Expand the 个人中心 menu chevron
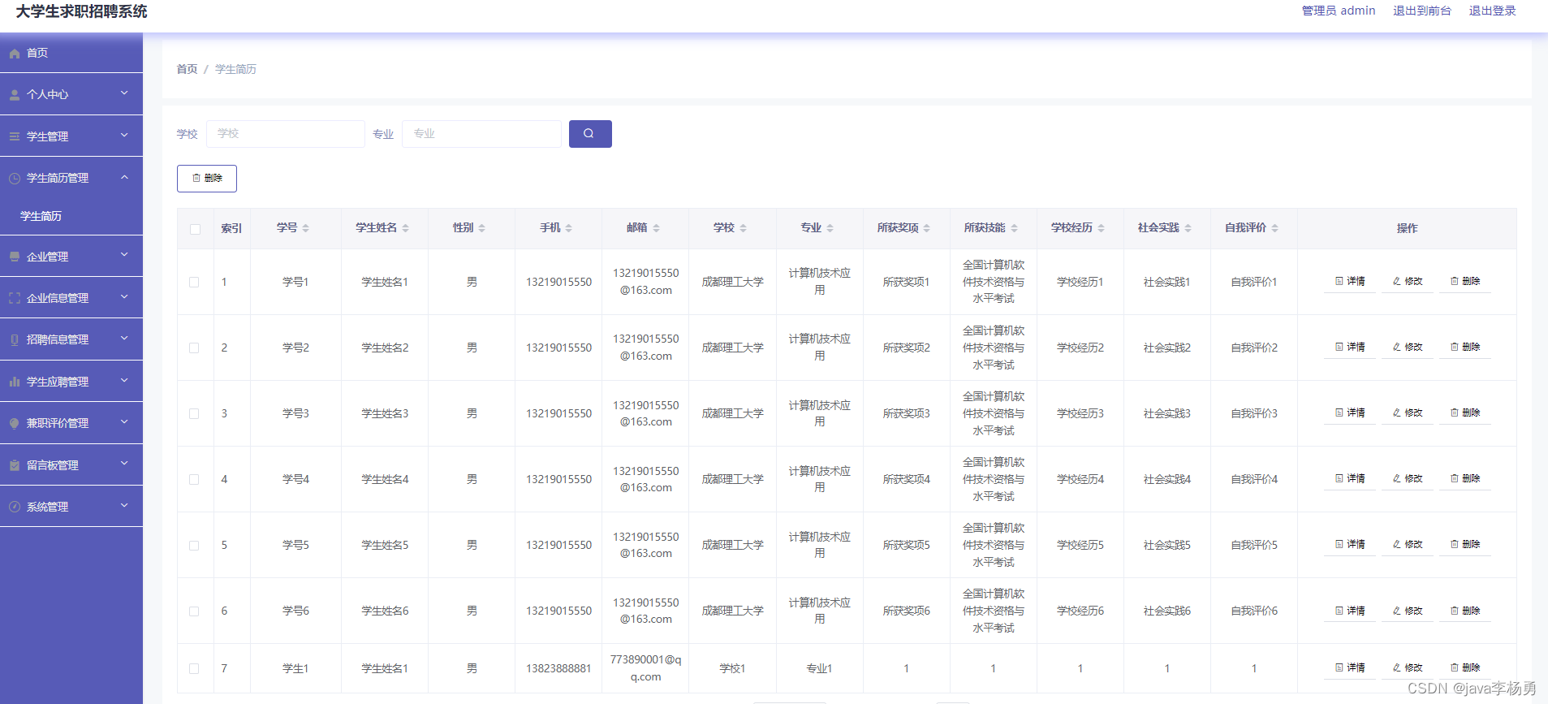 coord(124,93)
